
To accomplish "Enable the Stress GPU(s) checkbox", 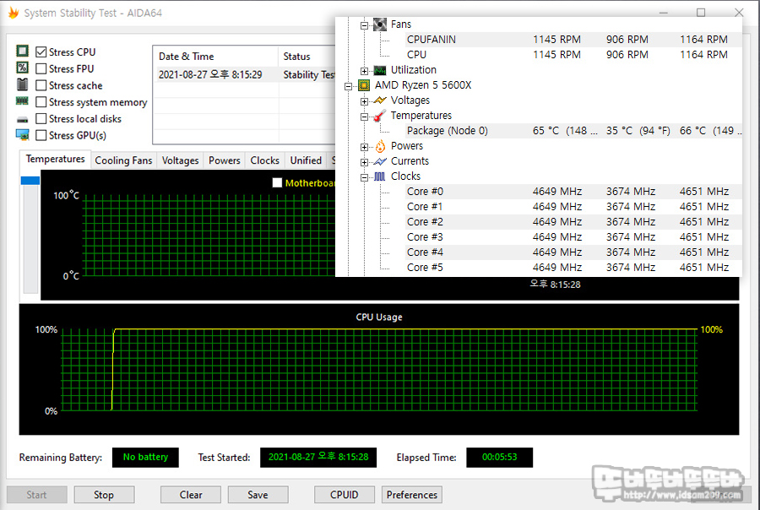I will [x=41, y=135].
